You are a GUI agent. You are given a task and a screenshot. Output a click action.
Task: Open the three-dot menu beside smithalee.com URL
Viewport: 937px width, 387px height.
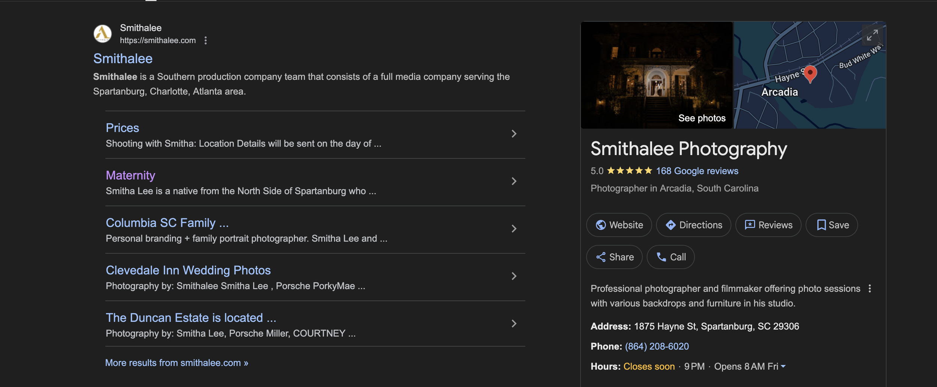[205, 40]
